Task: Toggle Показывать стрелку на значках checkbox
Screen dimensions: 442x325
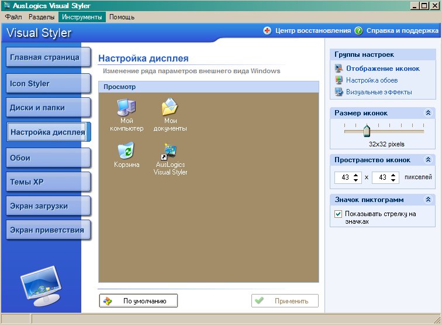Action: pyautogui.click(x=338, y=214)
